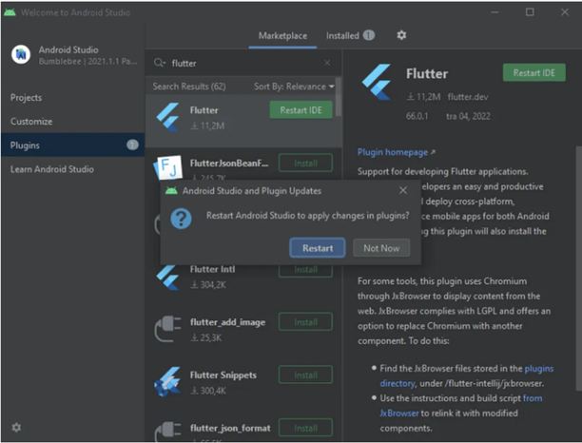
Task: Click the Android Studio profile logo
Action: pyautogui.click(x=21, y=54)
